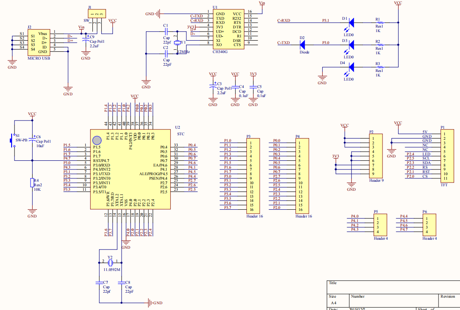Select the C4 0.1uF capacitor symbol
Screen dimensions: 460x310
[x=235, y=87]
